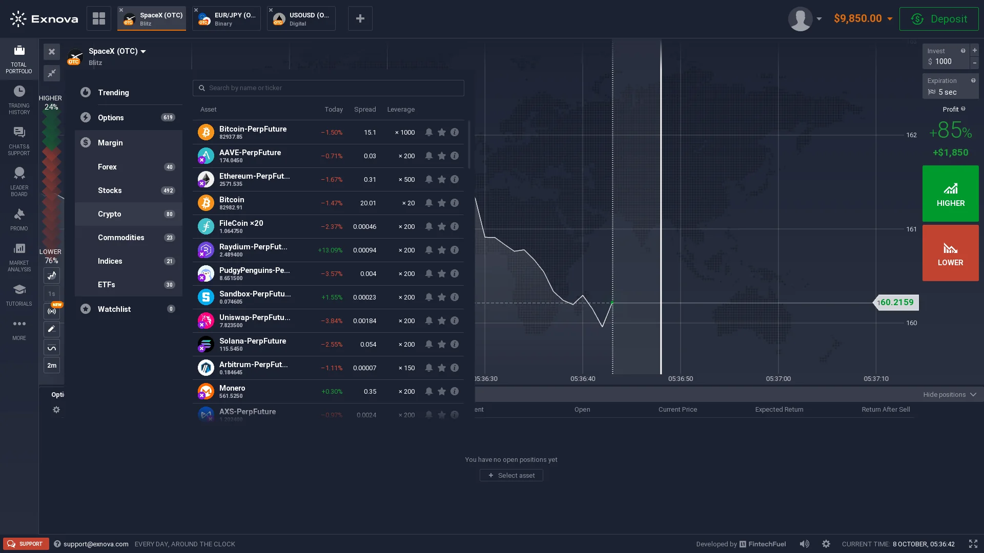Click info icon for Bitcoin-PerpFuture
Image resolution: width=984 pixels, height=553 pixels.
point(455,132)
